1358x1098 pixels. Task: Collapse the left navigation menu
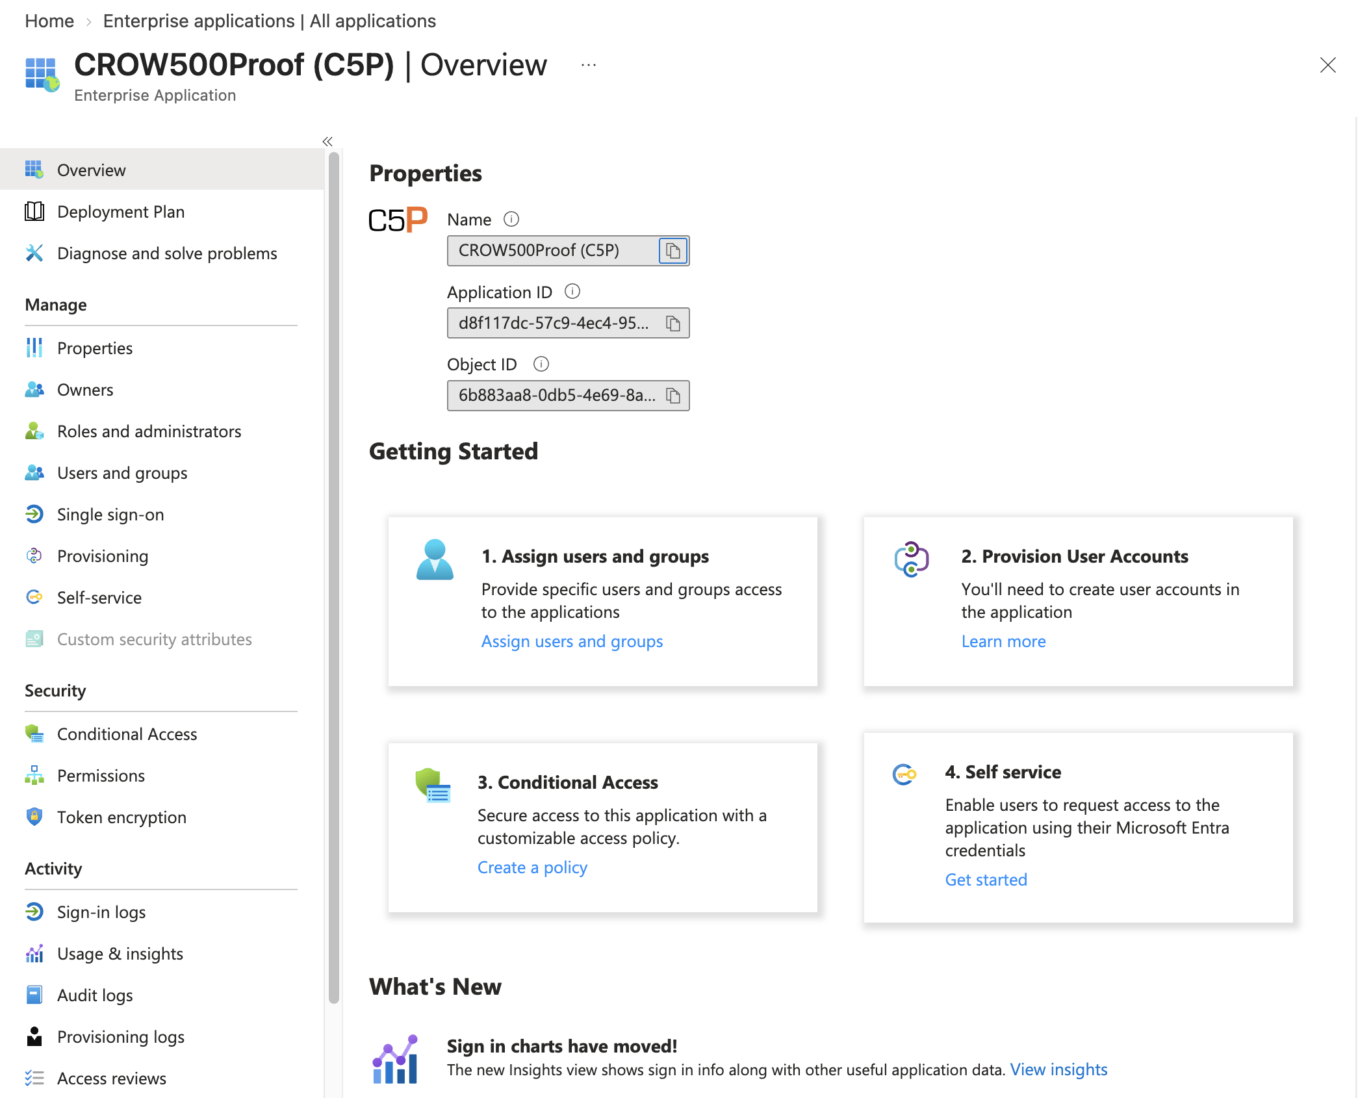tap(327, 142)
